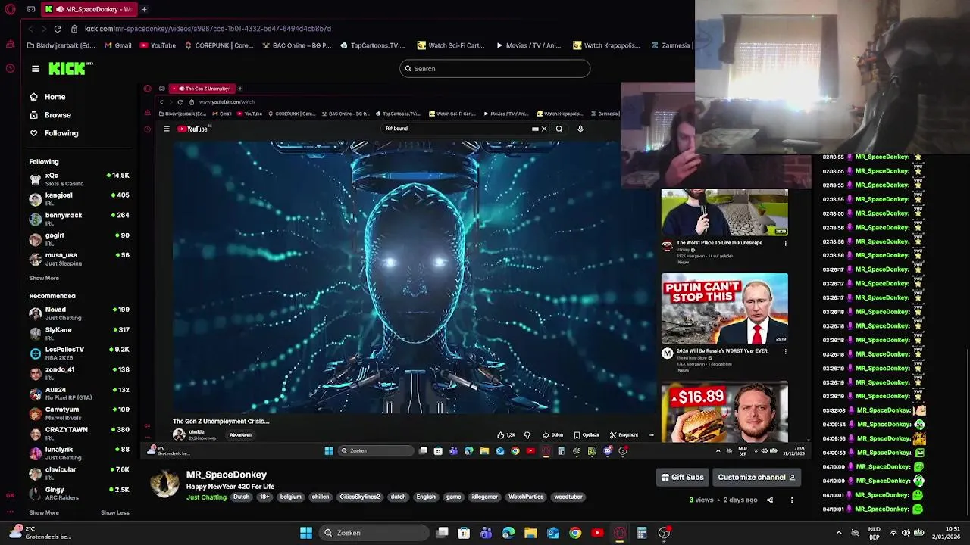The image size is (970, 545).
Task: Switch to the MR_SpaceDonkey browser tab
Action: tap(88, 9)
